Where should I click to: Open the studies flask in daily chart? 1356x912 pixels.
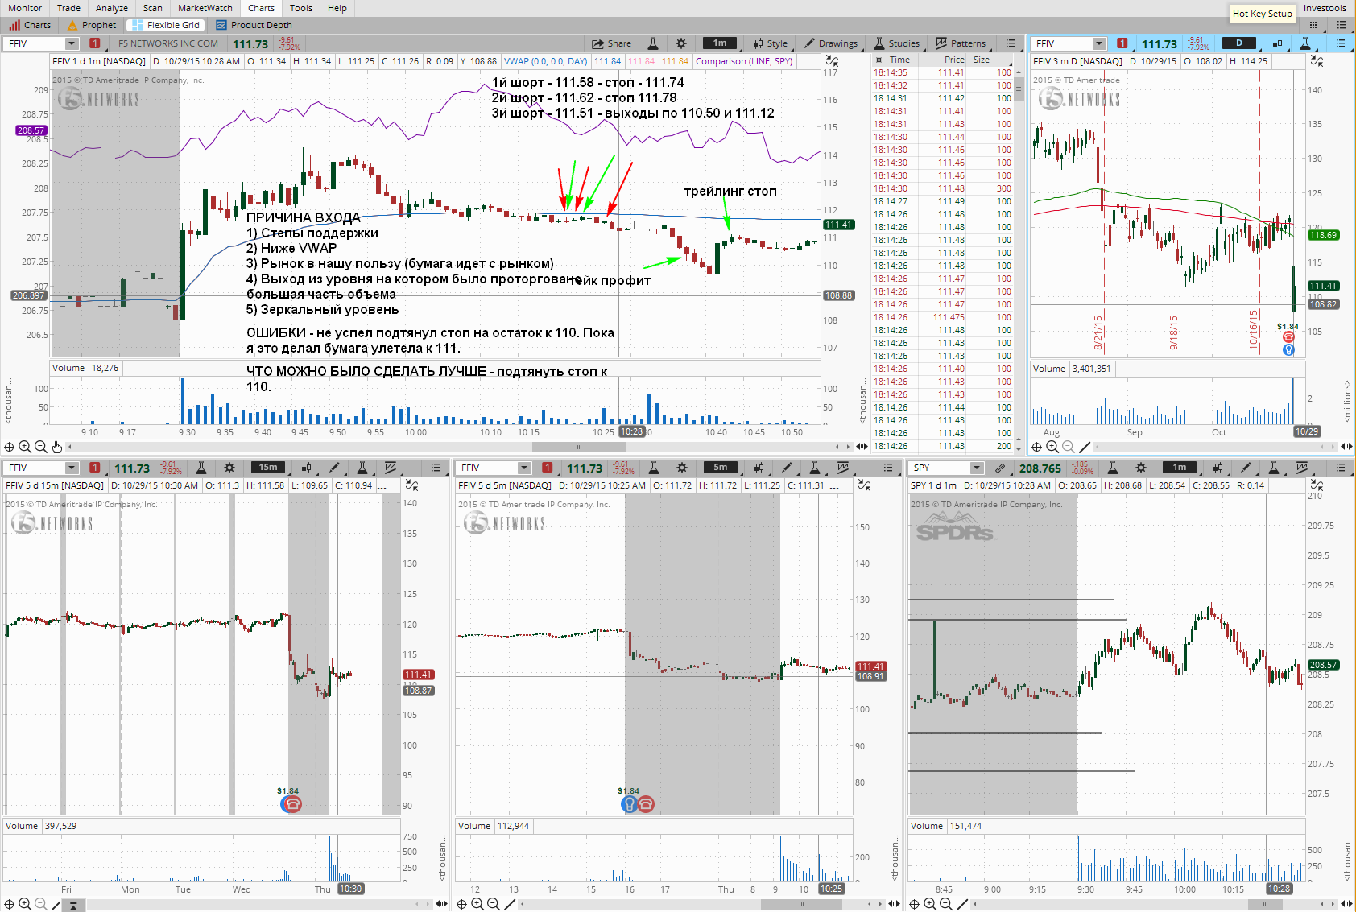(1305, 43)
